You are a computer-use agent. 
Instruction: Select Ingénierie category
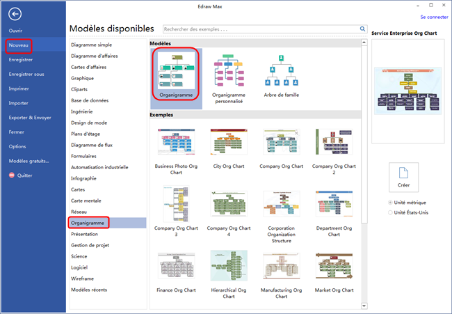tap(81, 111)
